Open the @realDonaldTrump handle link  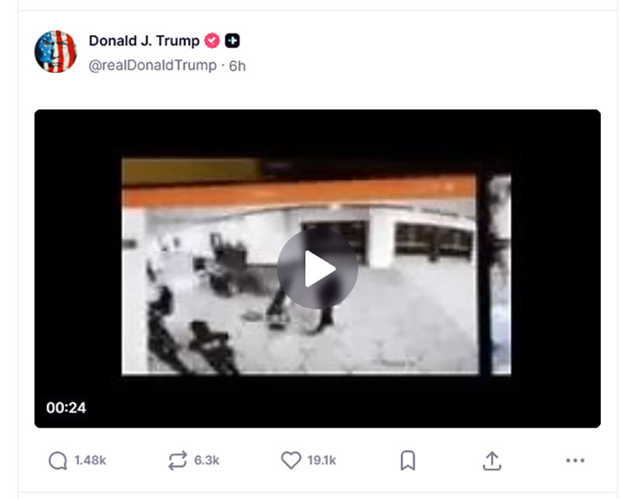(152, 65)
